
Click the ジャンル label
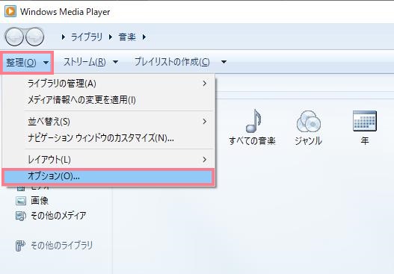[308, 141]
